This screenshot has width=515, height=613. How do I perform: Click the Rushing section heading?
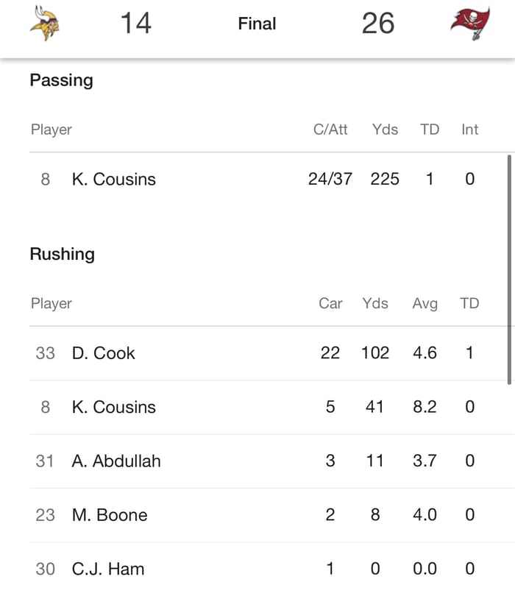click(x=62, y=254)
